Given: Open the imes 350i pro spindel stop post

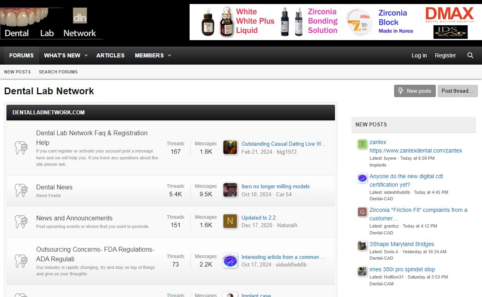Looking at the screenshot, I should point(402,269).
